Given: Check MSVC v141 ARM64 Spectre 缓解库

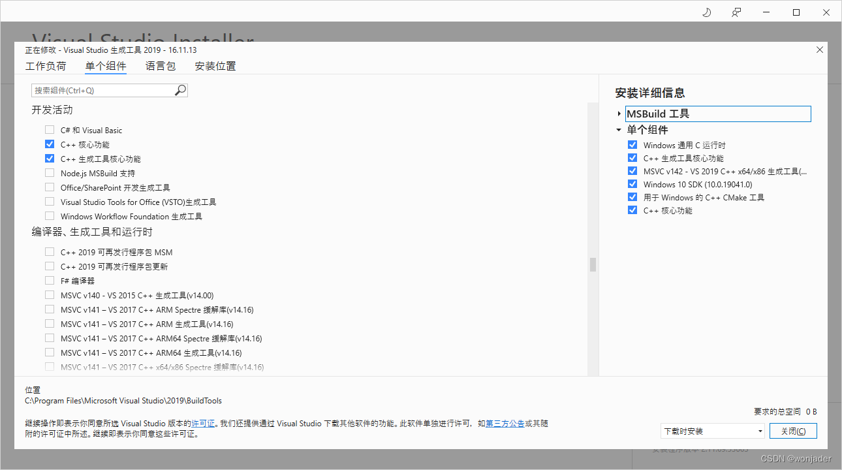Looking at the screenshot, I should [x=50, y=338].
